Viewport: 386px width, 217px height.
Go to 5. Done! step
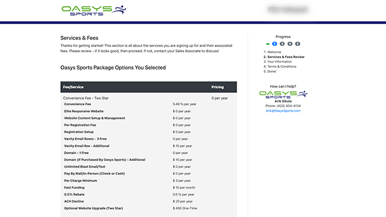tap(270, 71)
